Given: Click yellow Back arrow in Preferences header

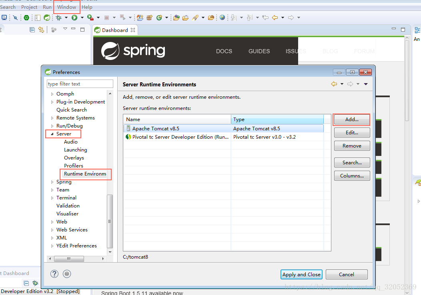Looking at the screenshot, I should click(334, 84).
